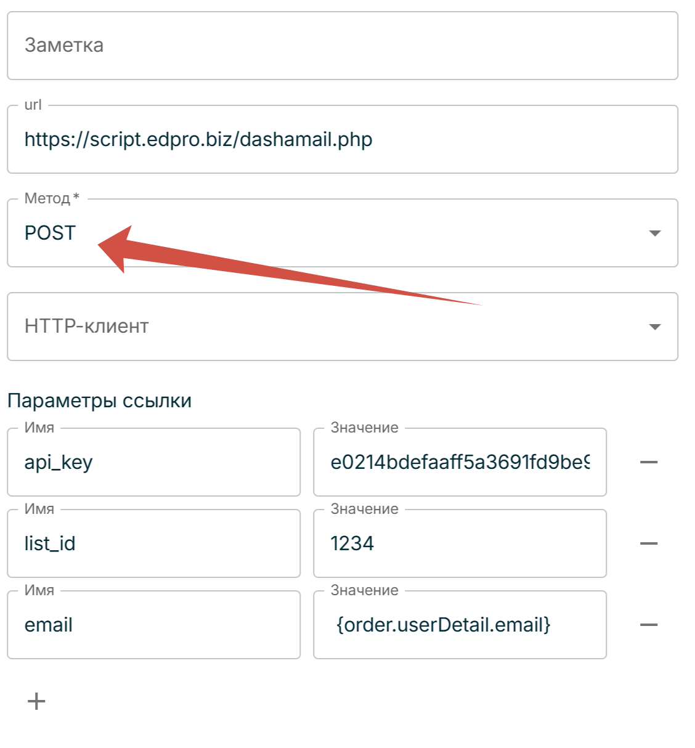Click the {order.userDetail.email} value field

click(460, 625)
